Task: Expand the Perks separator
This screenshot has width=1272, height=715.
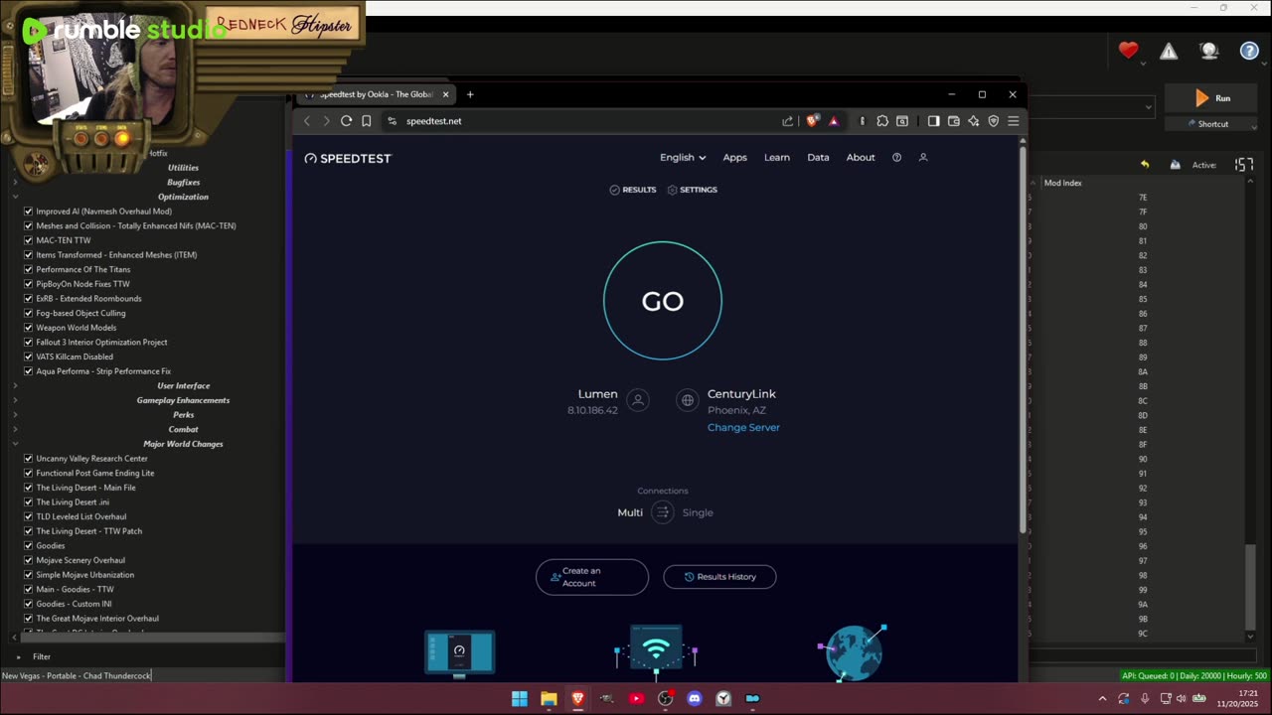Action: [15, 415]
